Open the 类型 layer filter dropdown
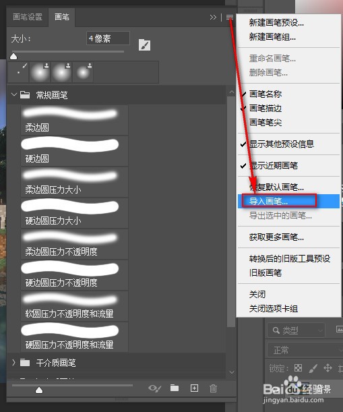Screen dimensions: 343x412 [x=297, y=330]
